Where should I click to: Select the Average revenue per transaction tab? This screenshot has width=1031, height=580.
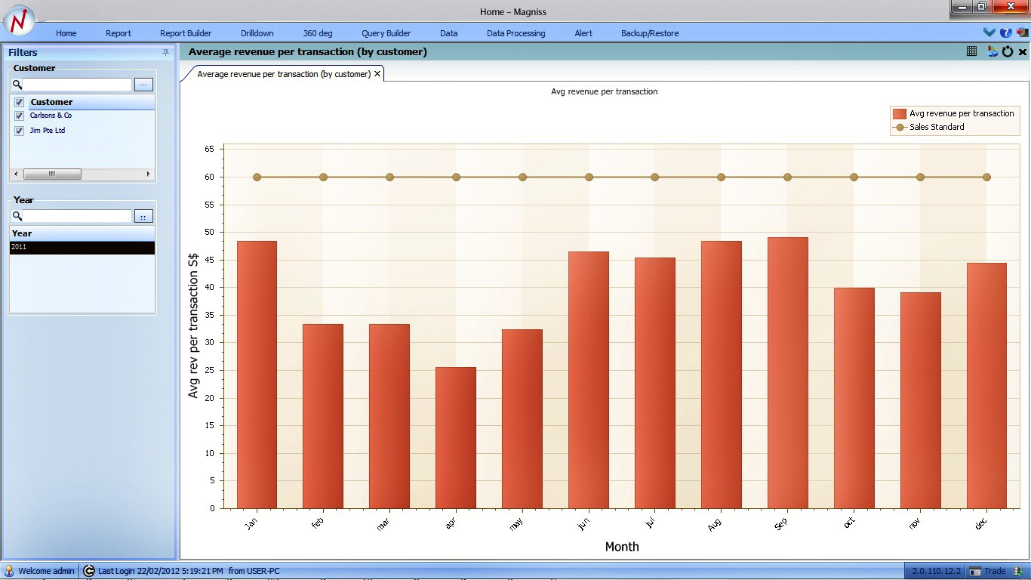pyautogui.click(x=284, y=74)
